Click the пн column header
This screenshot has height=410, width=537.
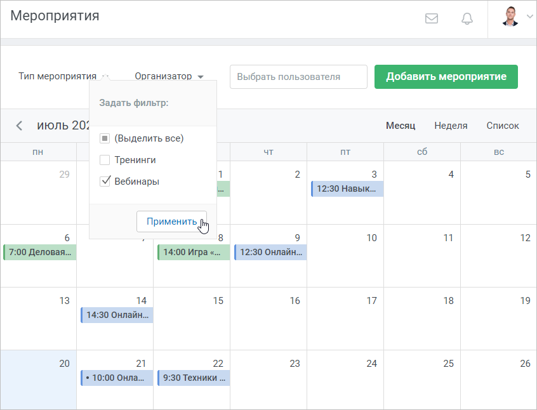coord(38,152)
